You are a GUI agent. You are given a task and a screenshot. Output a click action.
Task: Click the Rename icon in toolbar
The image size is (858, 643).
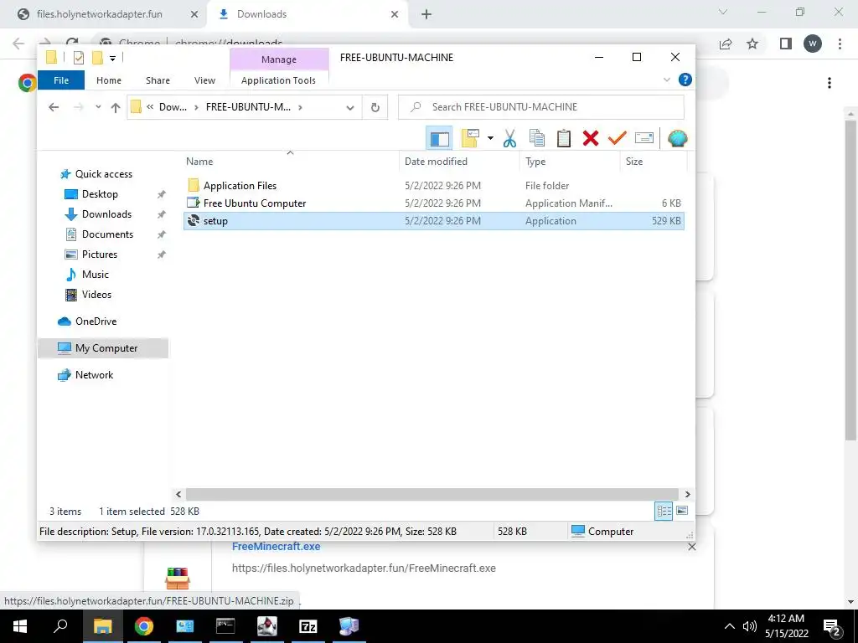pos(644,138)
